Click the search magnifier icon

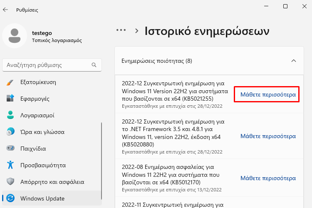tap(94, 65)
